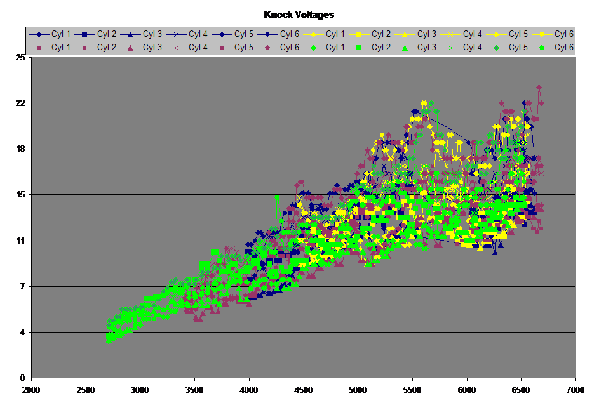
Task: Select yellow diamond Cyl 1 legend entry
Action: [324, 34]
